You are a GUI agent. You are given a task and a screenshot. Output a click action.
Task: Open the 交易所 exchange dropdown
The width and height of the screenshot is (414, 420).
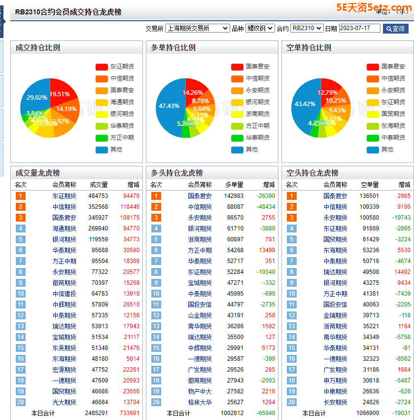(197, 29)
